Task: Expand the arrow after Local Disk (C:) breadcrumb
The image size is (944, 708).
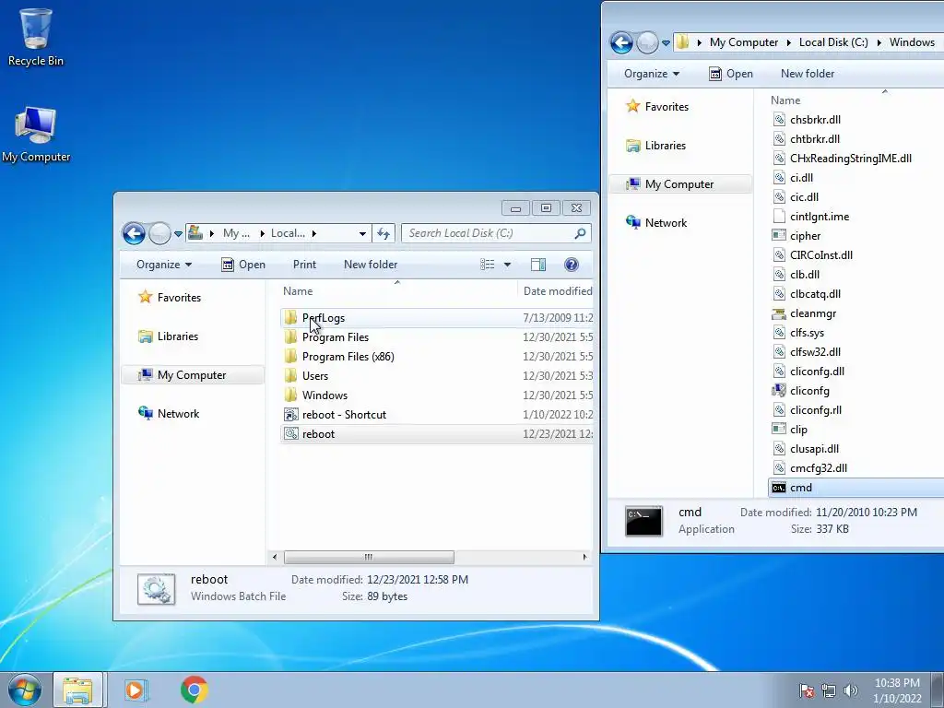Action: click(879, 42)
